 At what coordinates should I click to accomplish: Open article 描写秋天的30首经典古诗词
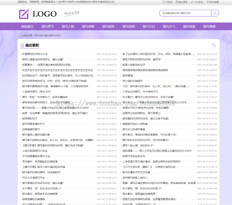(146, 108)
